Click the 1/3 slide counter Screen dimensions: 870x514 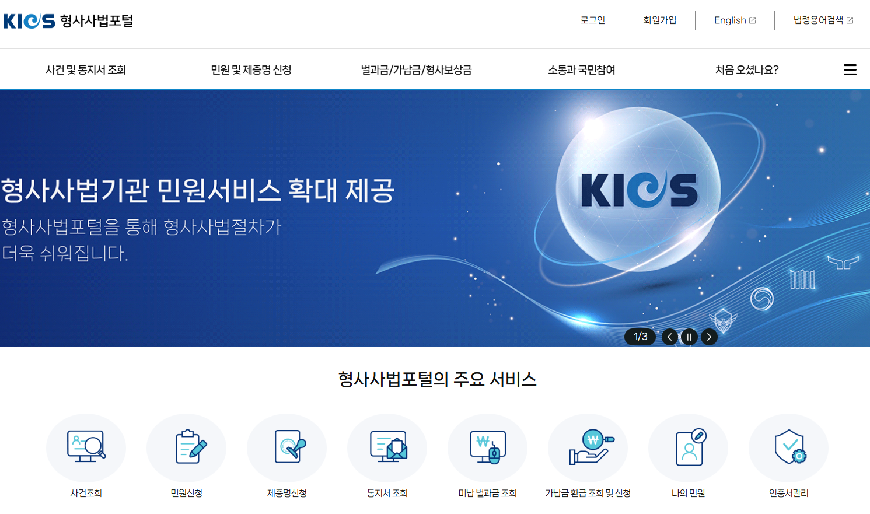tap(640, 337)
